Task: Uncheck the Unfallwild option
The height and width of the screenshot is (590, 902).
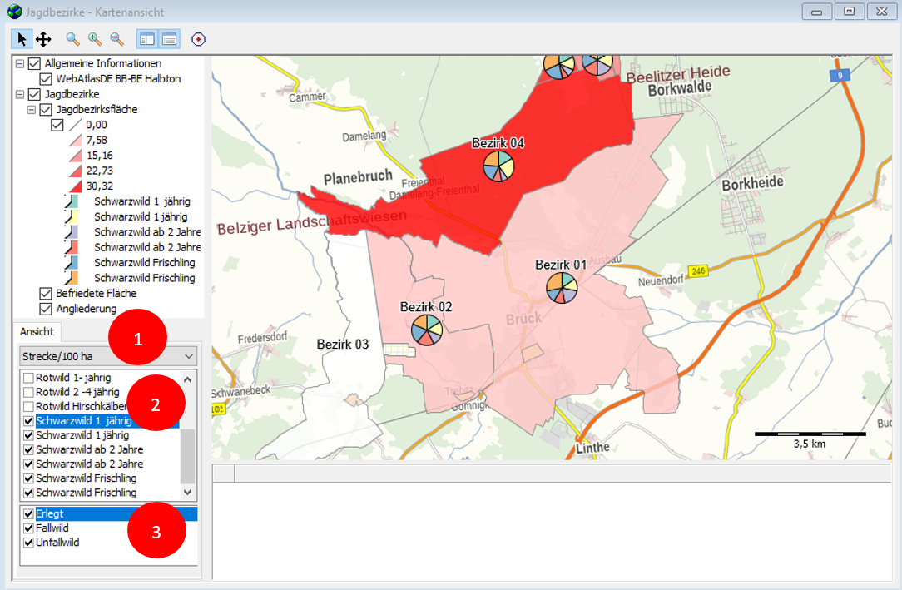Action: coord(29,543)
